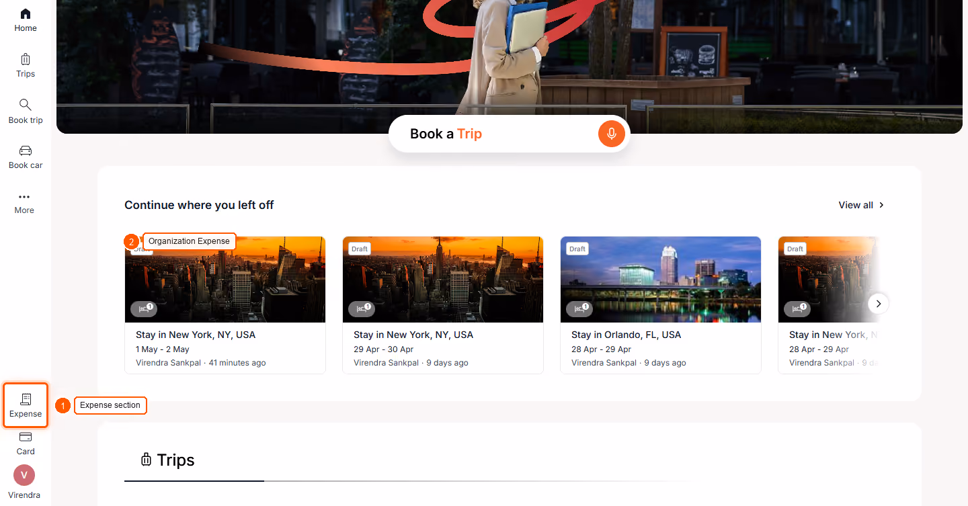
Task: Click bed icon on 29 Apr - 30 Apr card
Action: pos(362,309)
